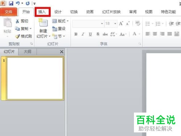This screenshot has height=136, width=181.
Task: Open the 动画 (Animations) tab
Action: tap(90, 12)
